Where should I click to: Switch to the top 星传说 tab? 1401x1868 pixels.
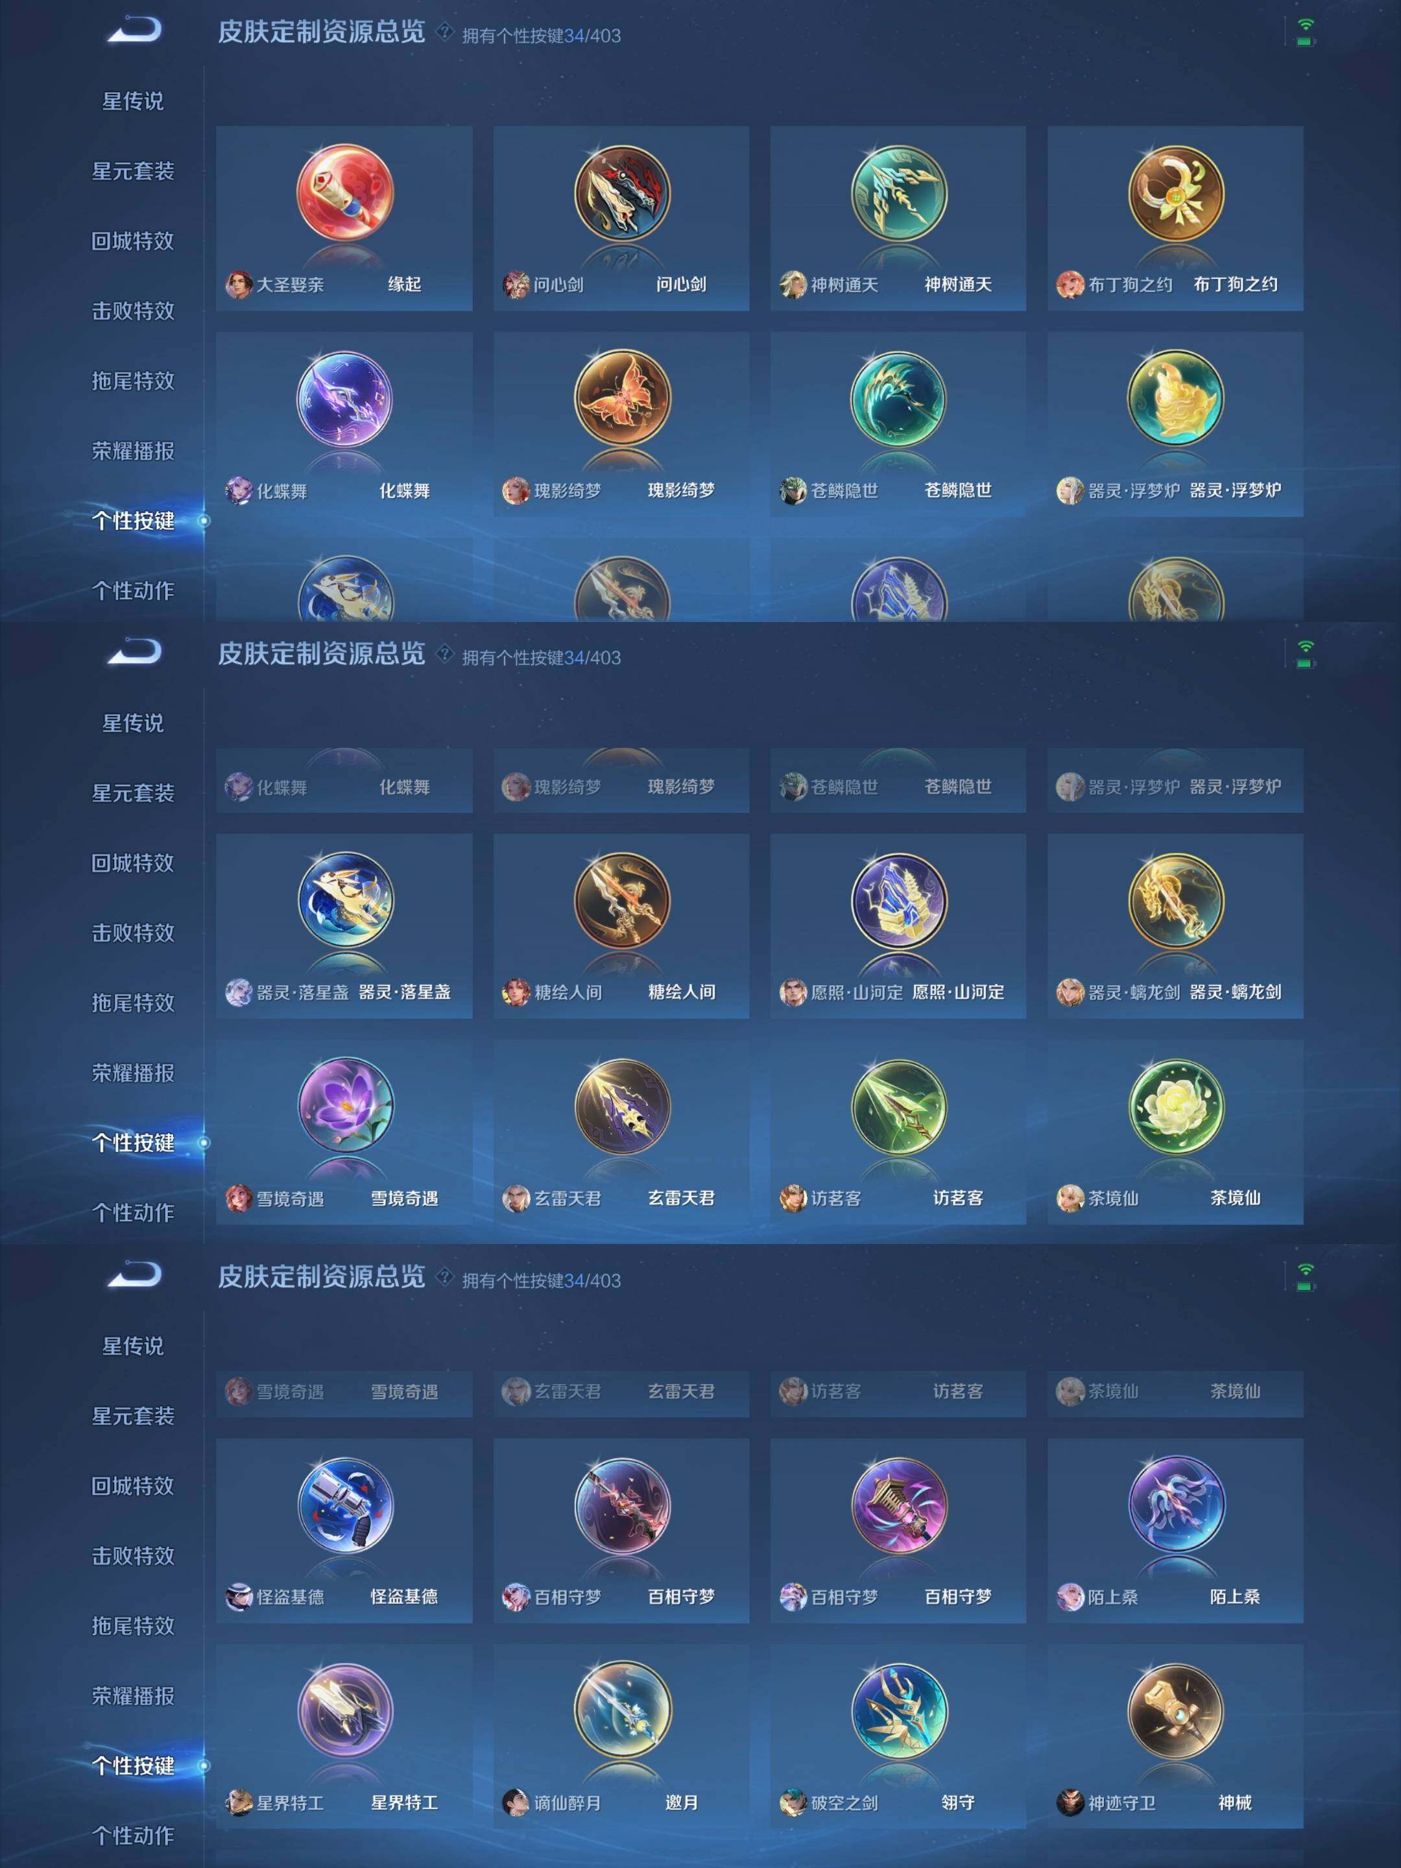pos(132,101)
